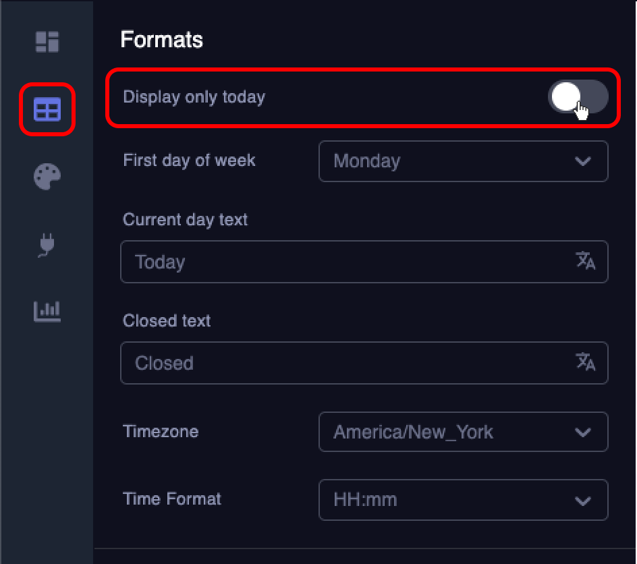
Task: Click the Current day text label
Action: click(186, 220)
